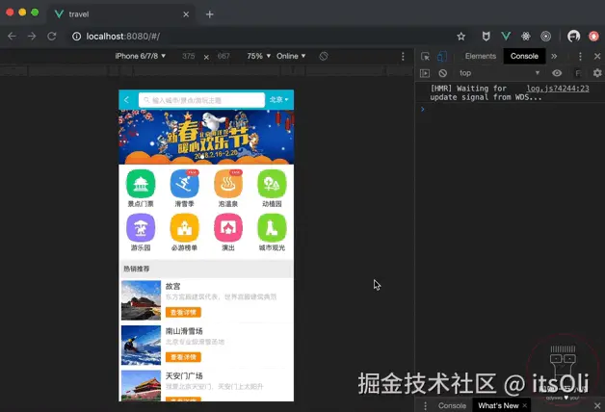Open the Vue devtools extension icon
This screenshot has height=412, width=605.
(506, 37)
